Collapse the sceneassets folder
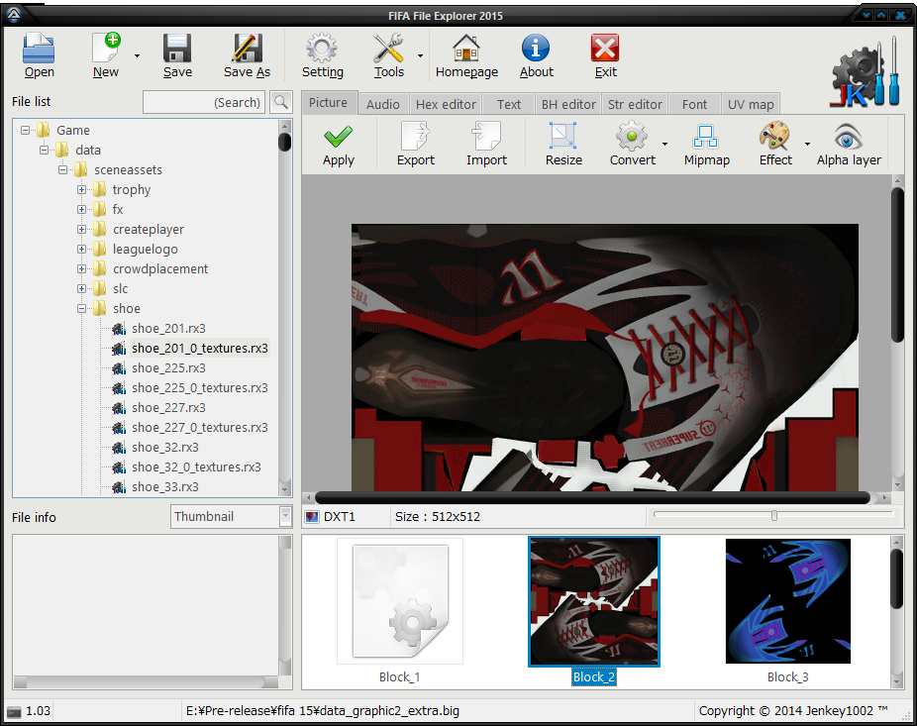The width and height of the screenshot is (917, 726). coord(62,169)
